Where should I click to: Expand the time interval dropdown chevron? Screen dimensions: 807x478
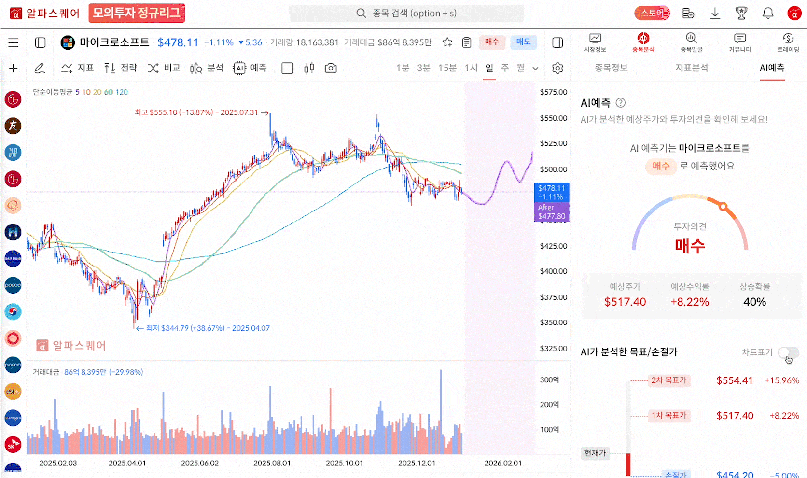(x=535, y=69)
